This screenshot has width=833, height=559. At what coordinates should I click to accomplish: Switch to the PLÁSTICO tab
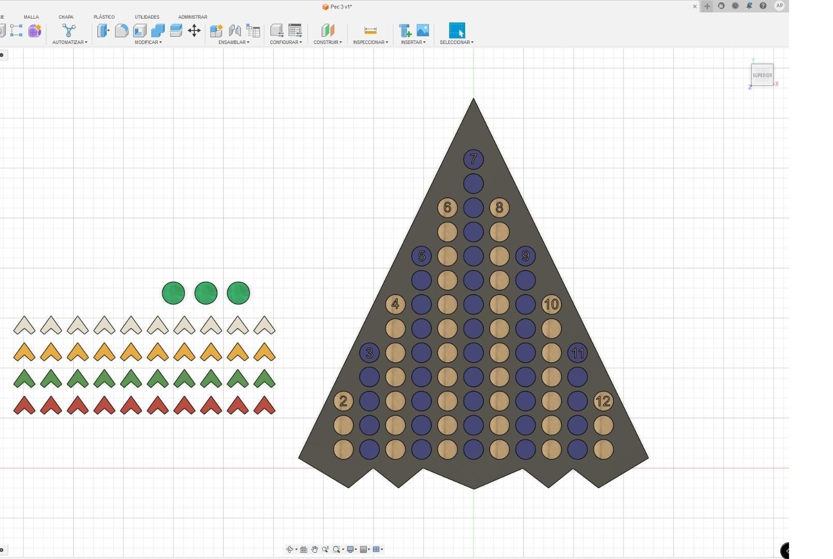tap(104, 17)
